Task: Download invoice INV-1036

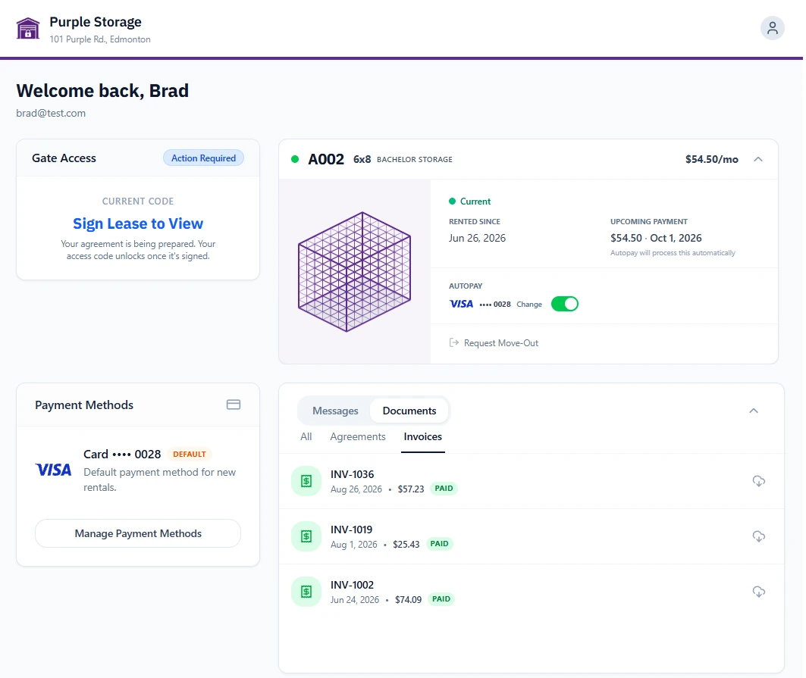Action: (759, 481)
